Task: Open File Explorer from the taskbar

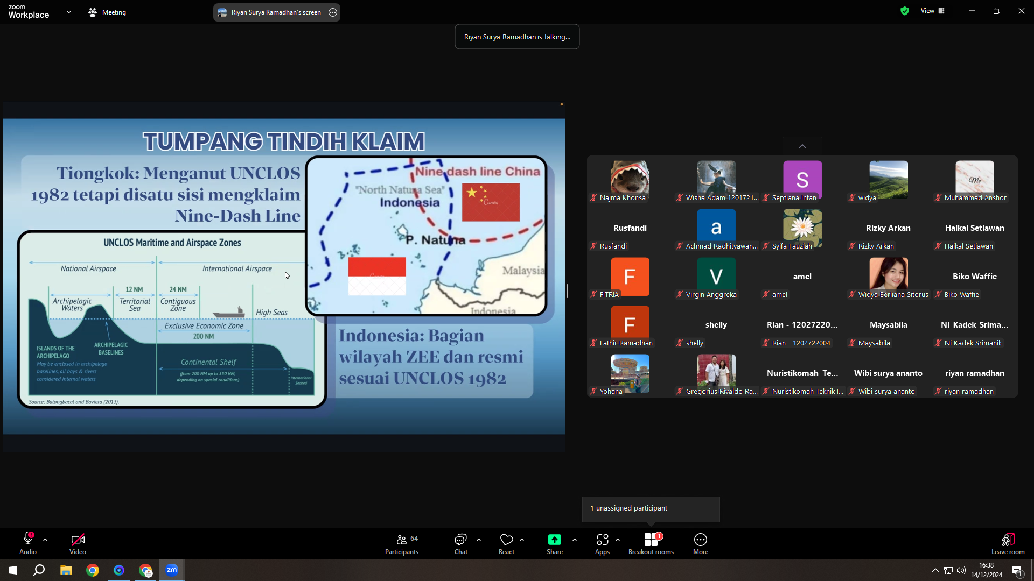Action: [66, 570]
